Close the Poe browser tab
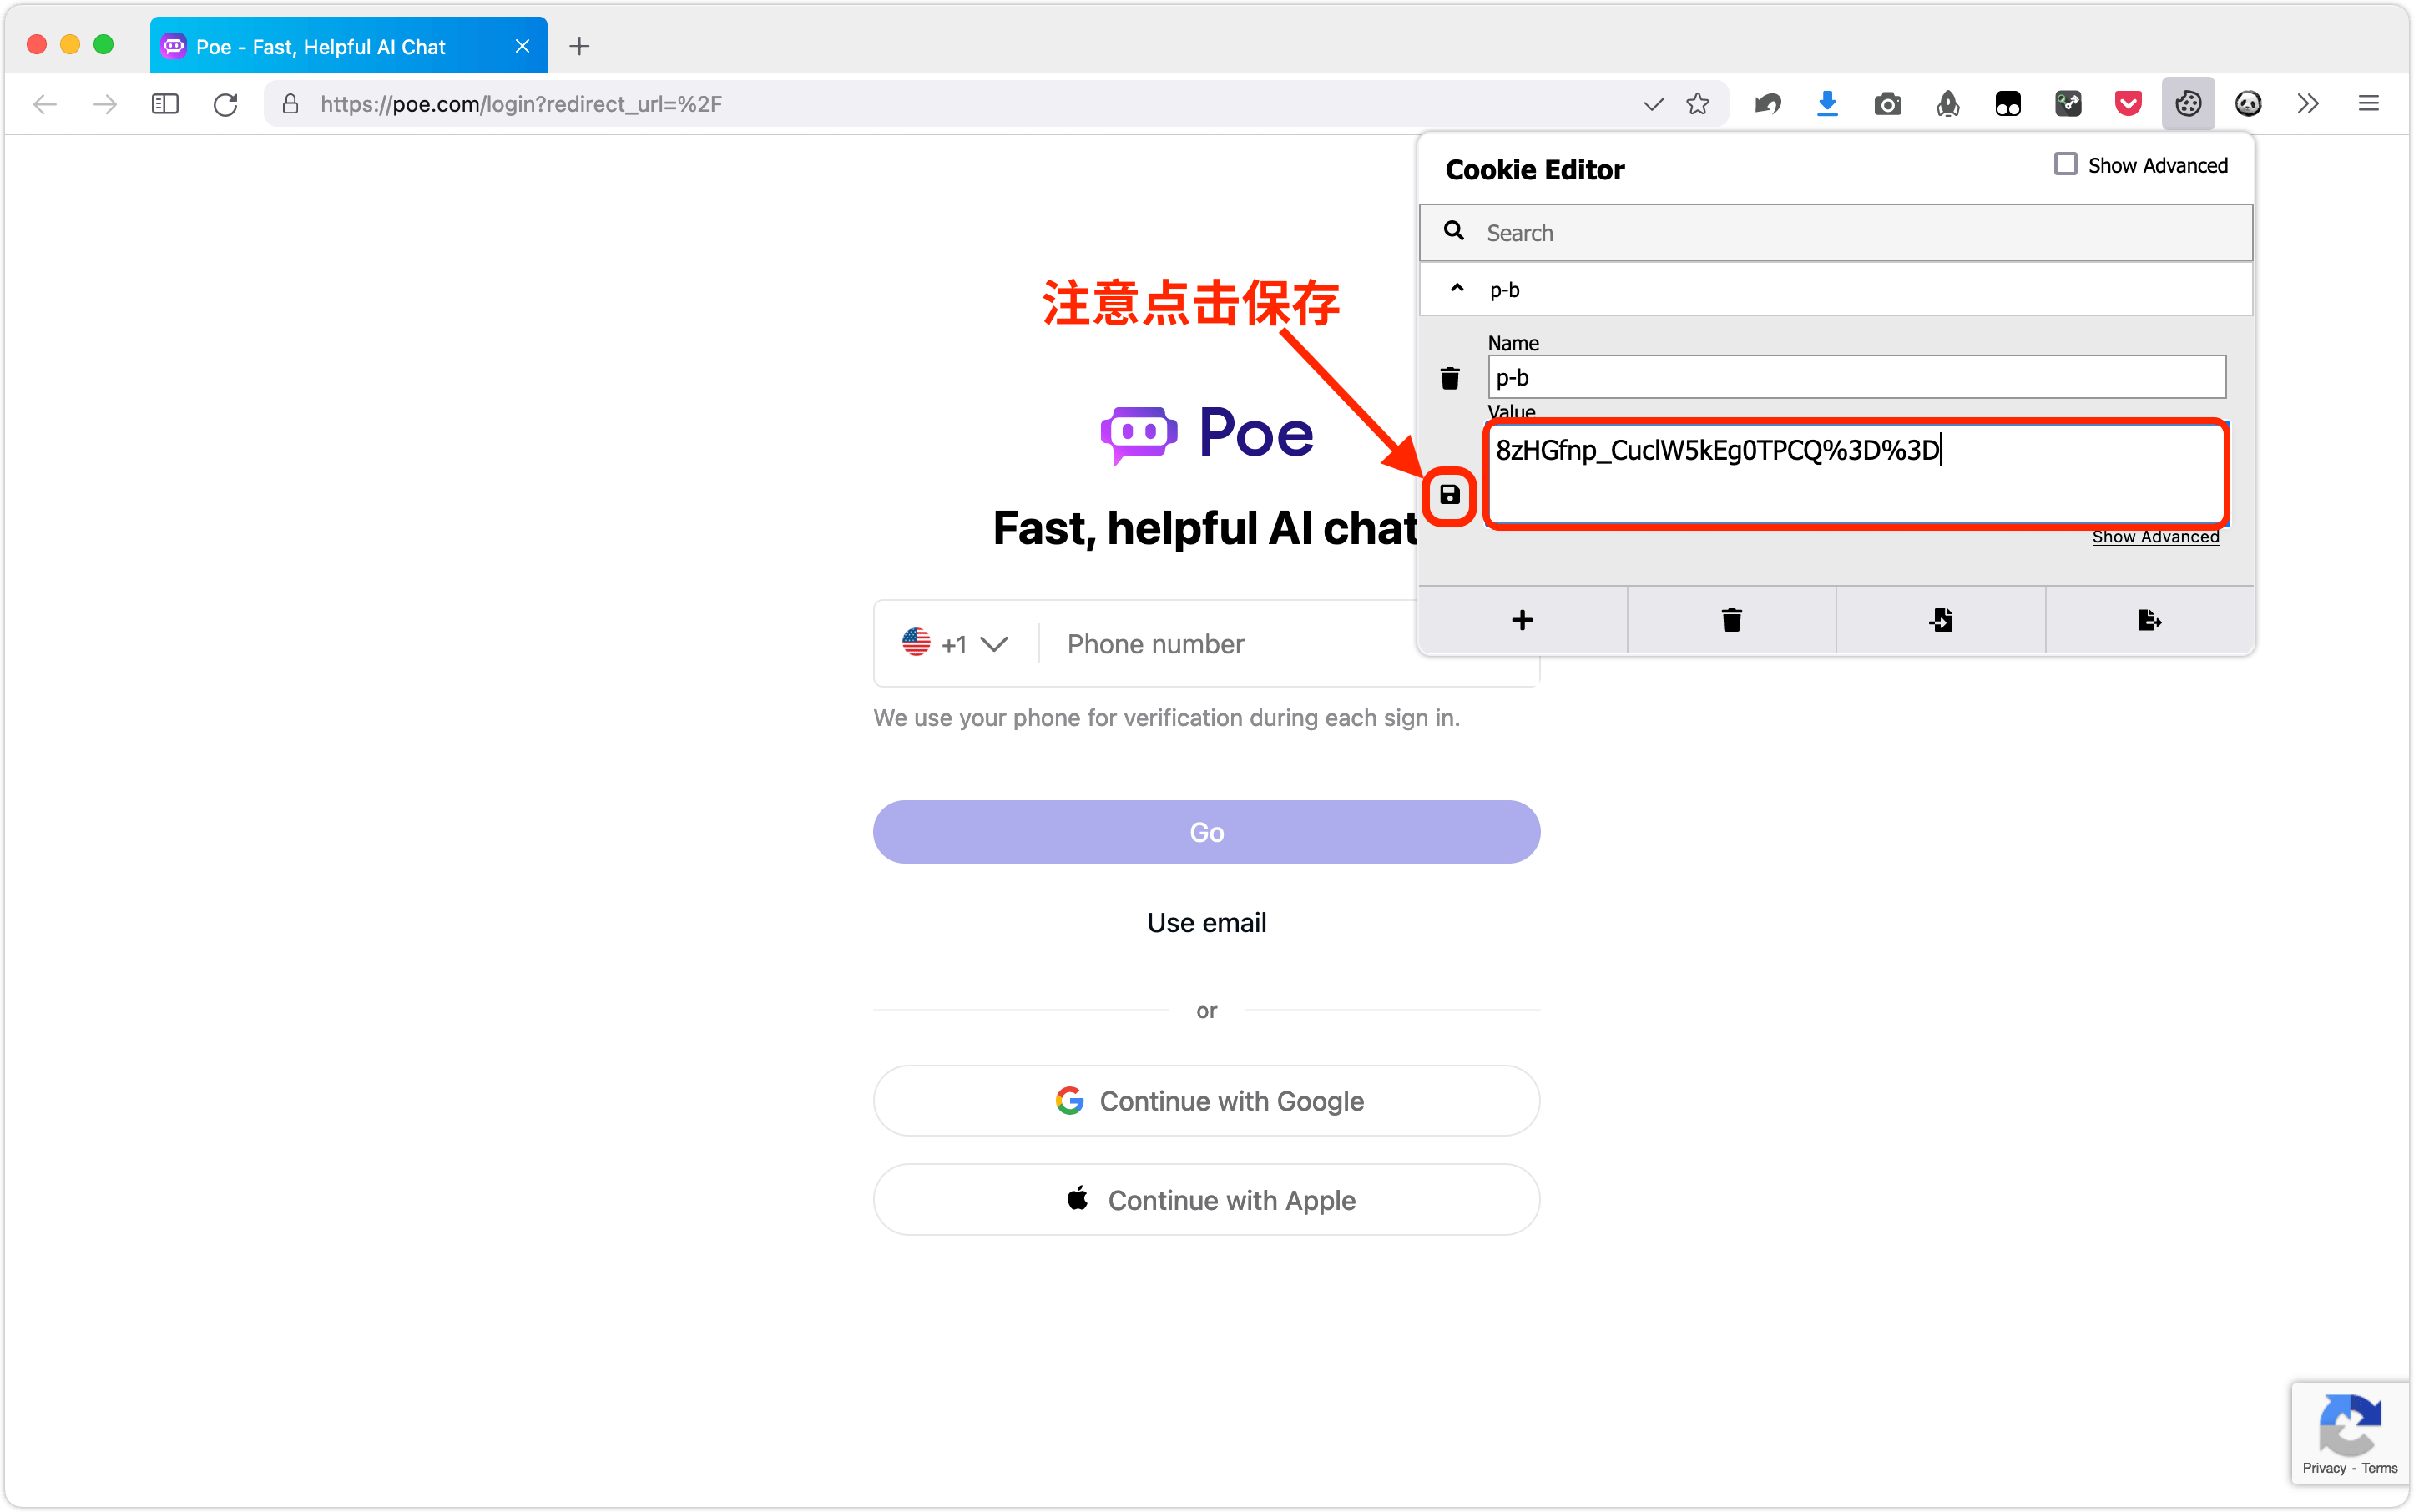This screenshot has height=1512, width=2414. point(523,46)
